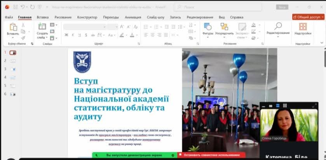The image size is (326, 160).
Task: Open the Add-ins (Надстройки) icon
Action: [303, 27]
